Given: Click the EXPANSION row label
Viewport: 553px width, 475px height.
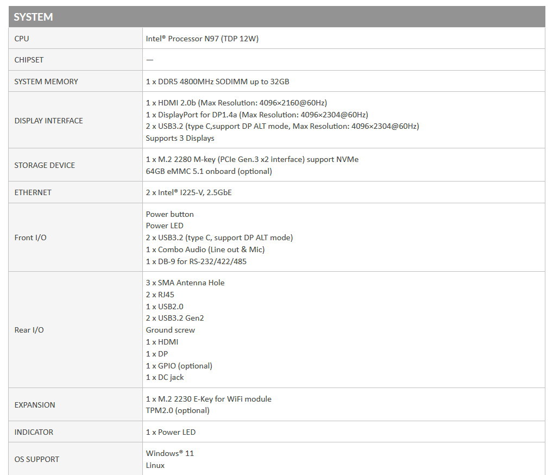Looking at the screenshot, I should tap(35, 405).
